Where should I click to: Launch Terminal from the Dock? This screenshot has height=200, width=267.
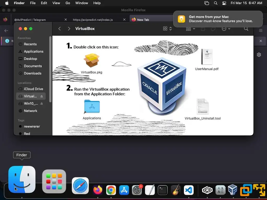[x=163, y=190]
